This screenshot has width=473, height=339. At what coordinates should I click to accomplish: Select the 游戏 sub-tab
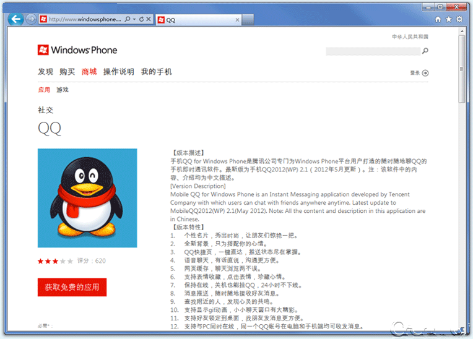coord(63,90)
